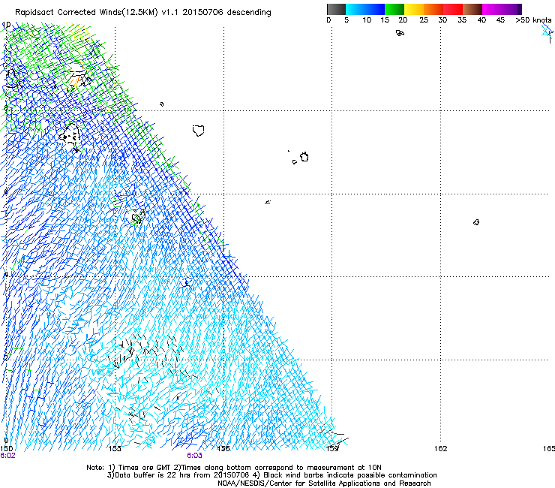Click the 'Times are GMT' note line
Screen dimensions: 555x488
(233, 468)
